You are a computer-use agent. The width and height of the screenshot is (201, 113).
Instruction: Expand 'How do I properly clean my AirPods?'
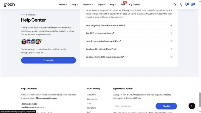coord(129,41)
